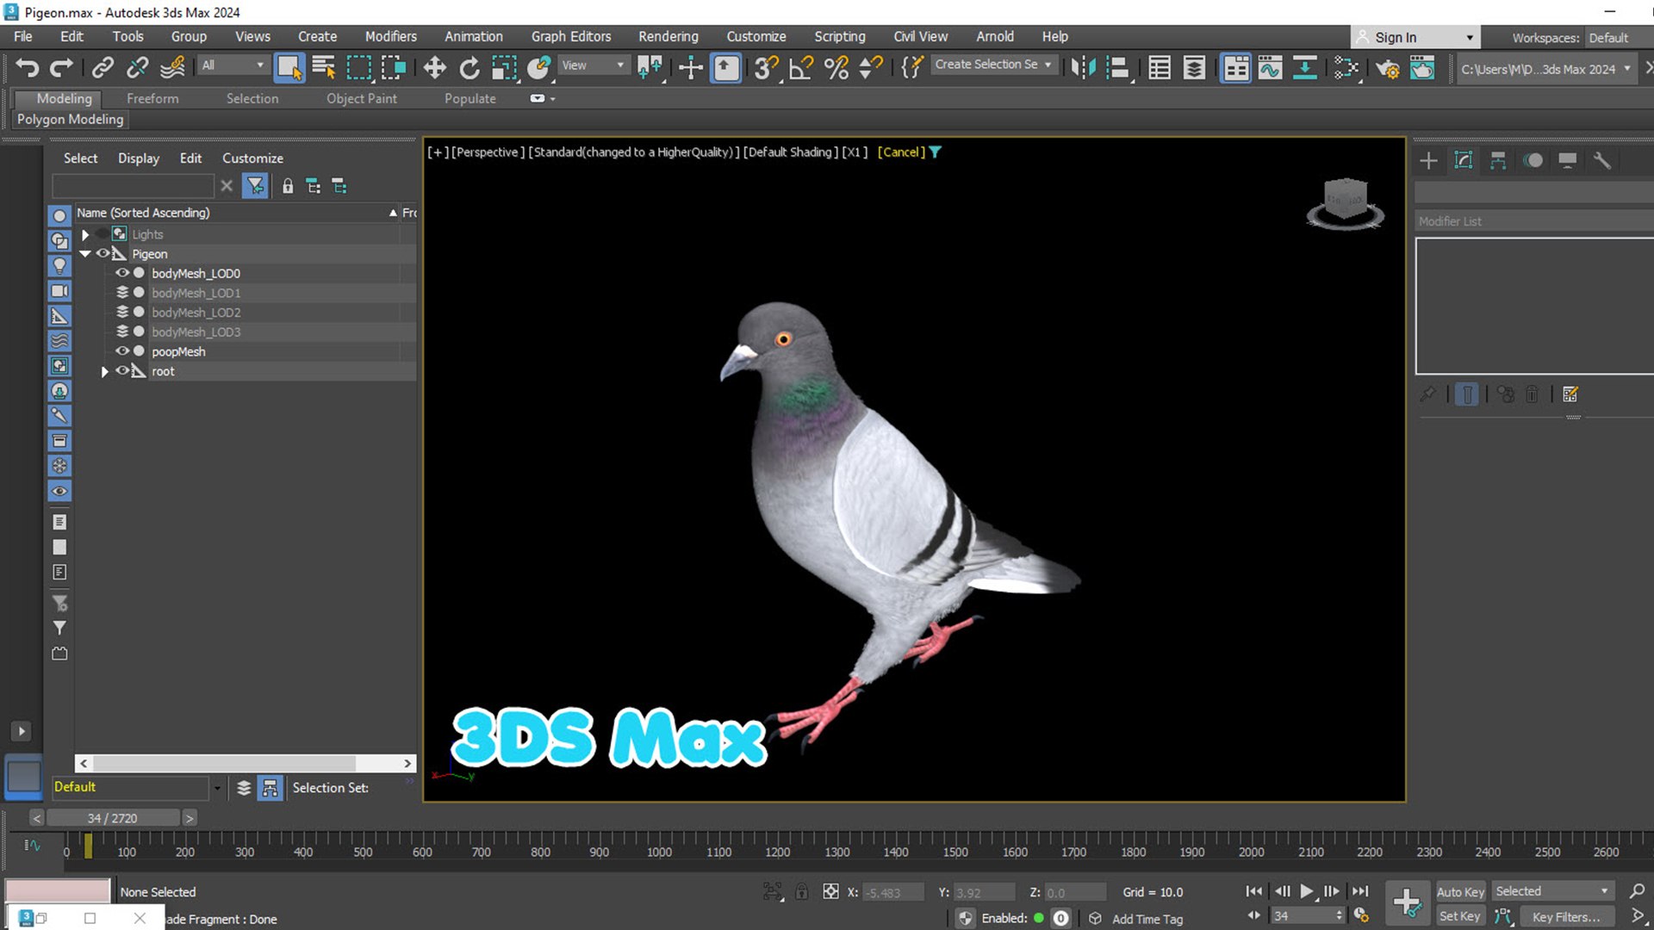This screenshot has width=1654, height=930.
Task: Click the time slider 34 / 2720 handle
Action: (x=112, y=818)
